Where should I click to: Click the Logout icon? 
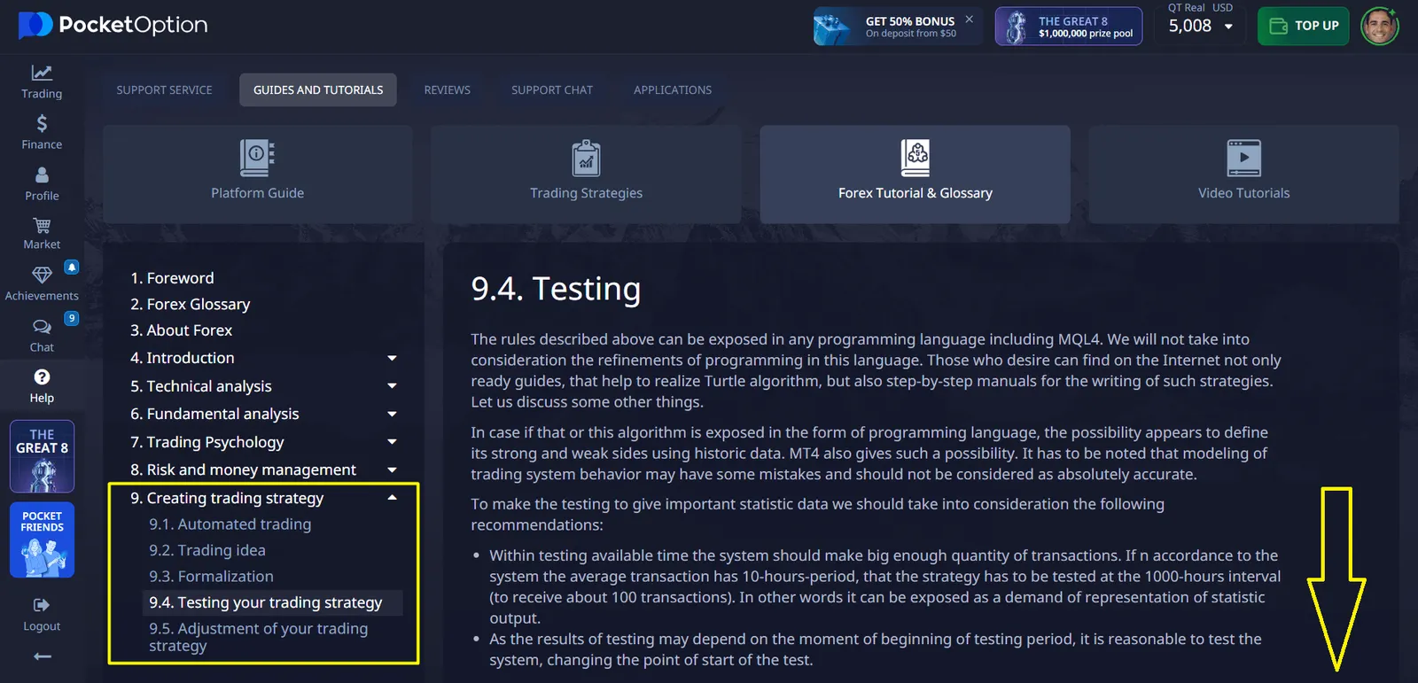tap(42, 605)
